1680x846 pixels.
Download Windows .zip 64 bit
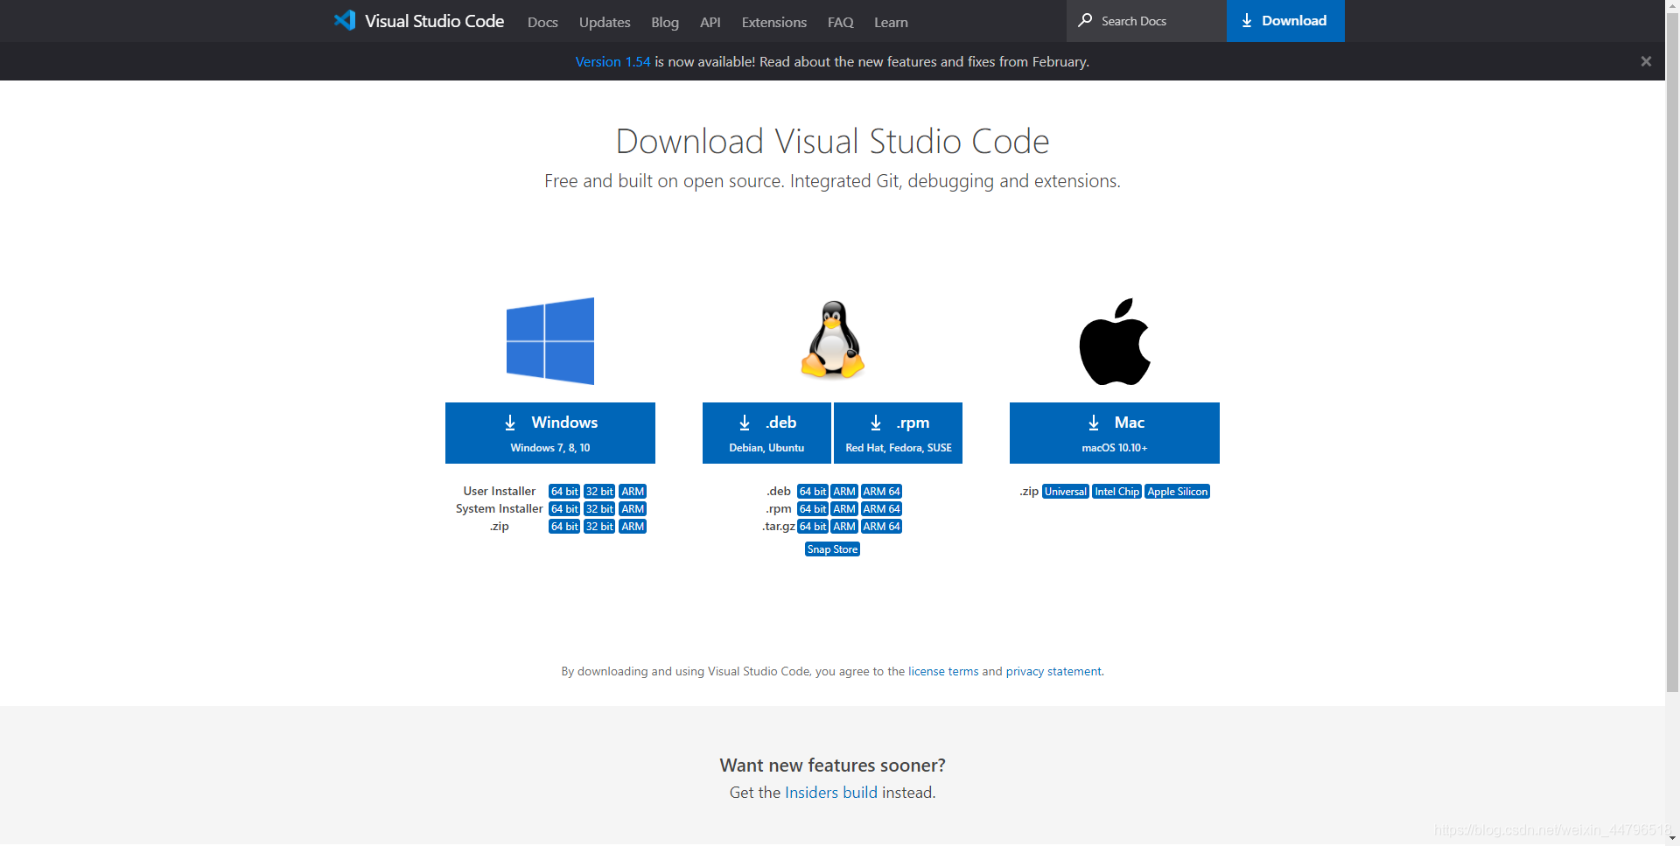pos(564,527)
